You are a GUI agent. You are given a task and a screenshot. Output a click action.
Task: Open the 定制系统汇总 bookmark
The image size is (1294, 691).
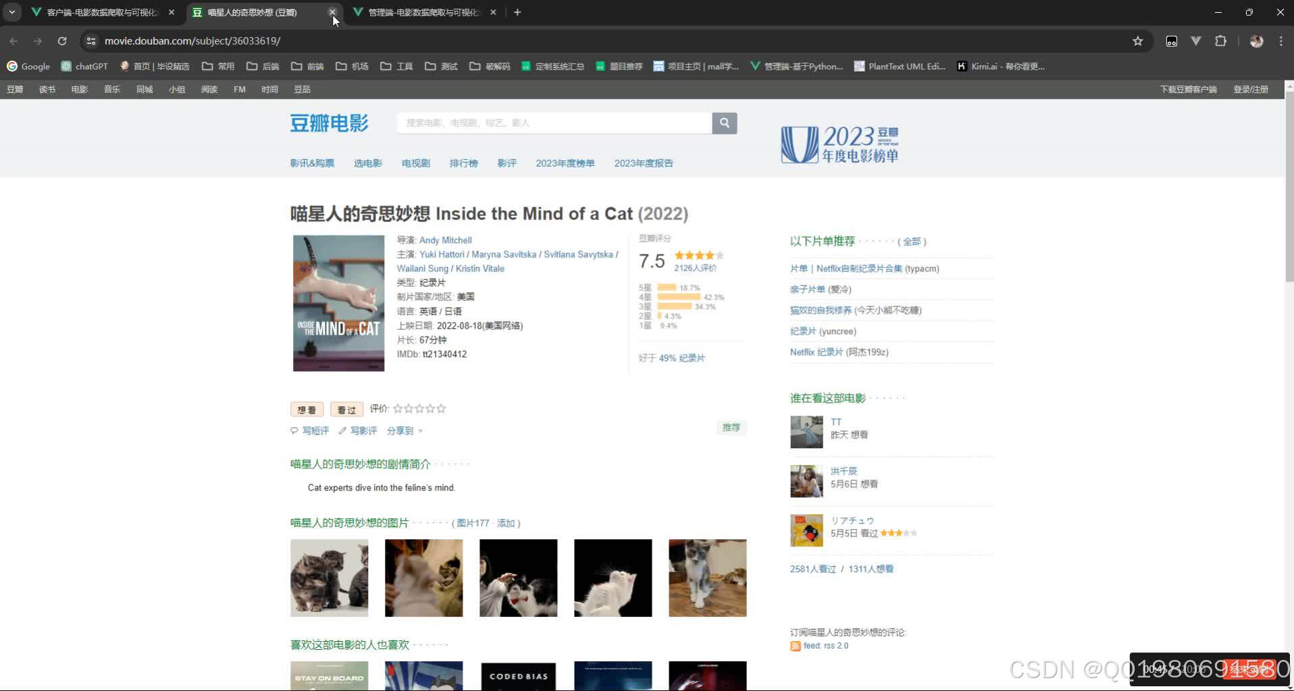click(x=552, y=66)
